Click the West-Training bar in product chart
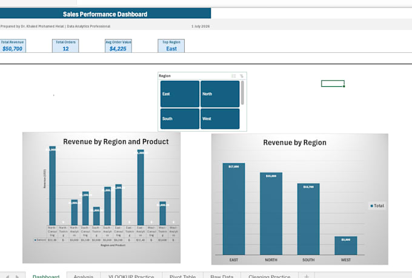 click(162, 214)
